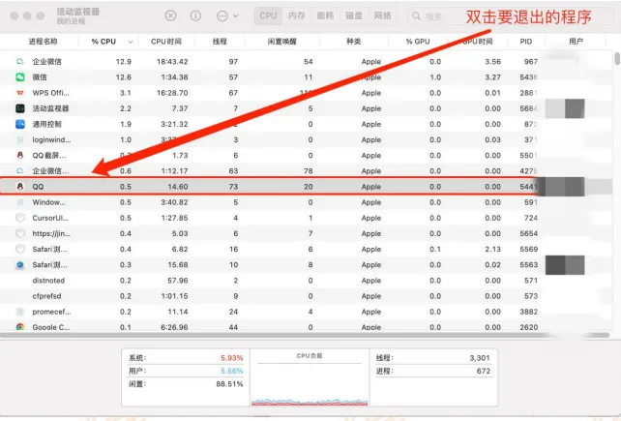
Task: Click the CursorUI shield icon
Action: click(x=19, y=218)
